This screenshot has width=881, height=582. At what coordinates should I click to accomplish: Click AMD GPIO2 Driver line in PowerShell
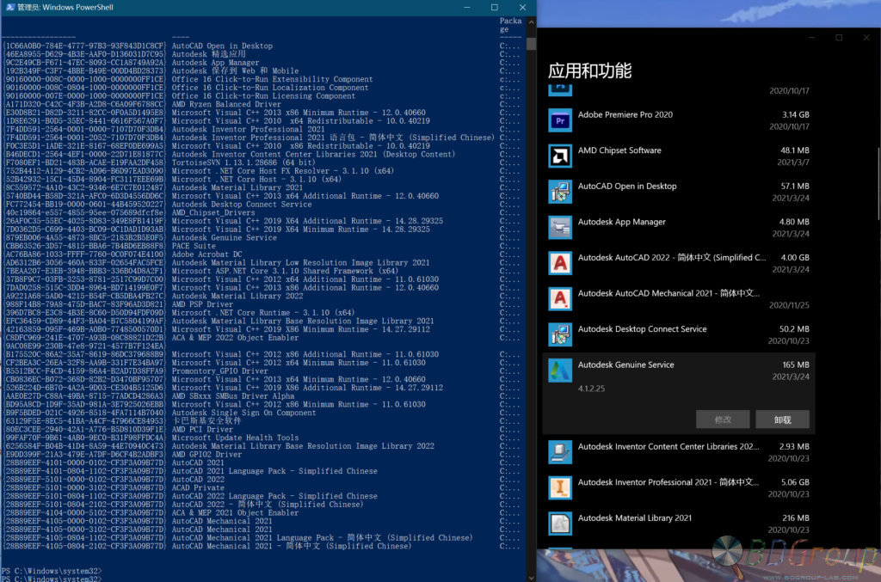(206, 455)
